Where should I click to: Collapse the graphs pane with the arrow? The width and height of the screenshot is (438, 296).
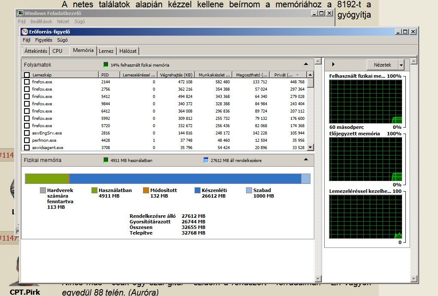click(x=333, y=64)
